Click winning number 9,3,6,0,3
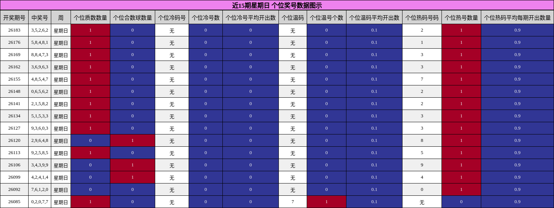Screen dimensions: 554x208 point(40,128)
